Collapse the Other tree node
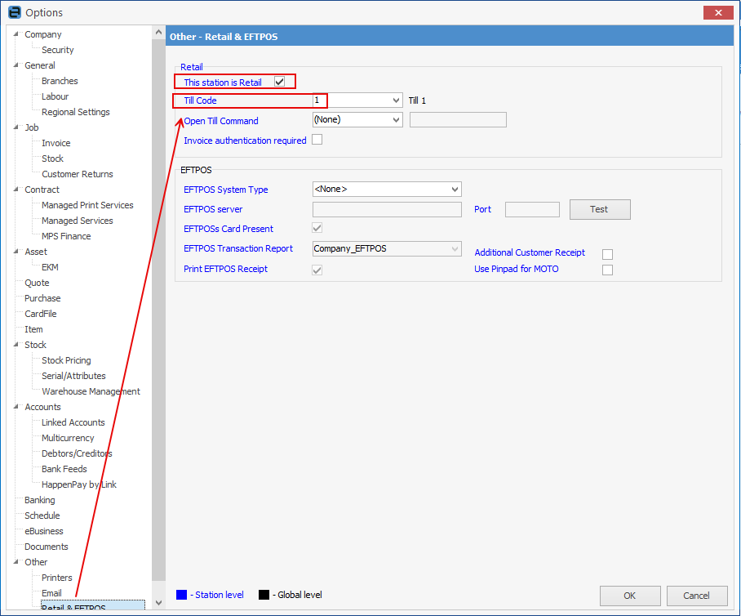The width and height of the screenshot is (741, 616). 16,562
